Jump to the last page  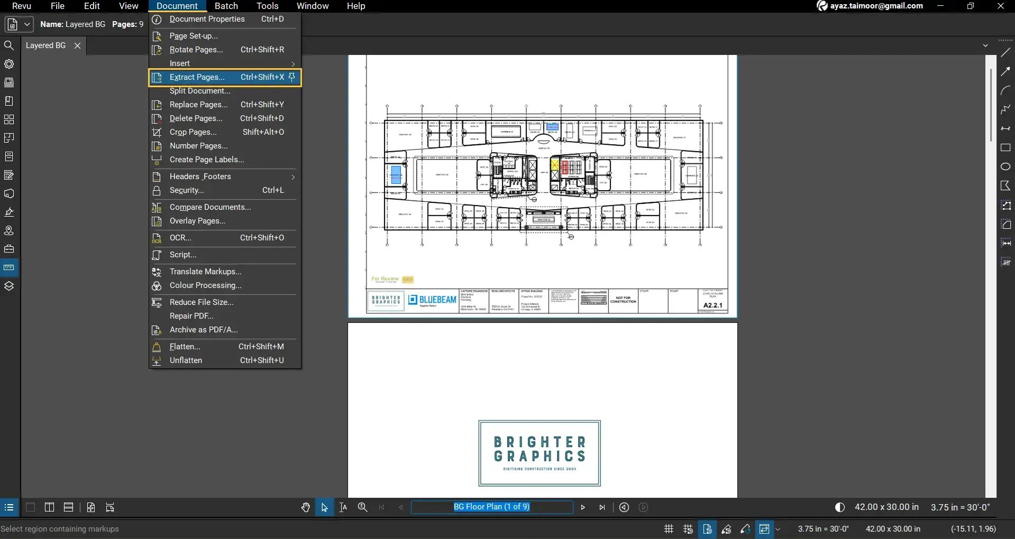[602, 507]
